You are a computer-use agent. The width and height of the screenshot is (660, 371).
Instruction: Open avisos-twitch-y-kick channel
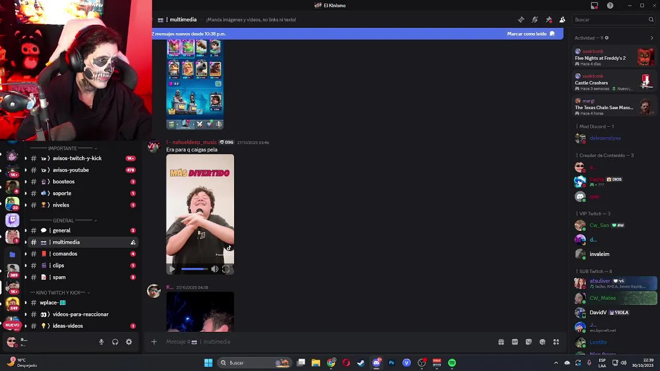coord(82,158)
